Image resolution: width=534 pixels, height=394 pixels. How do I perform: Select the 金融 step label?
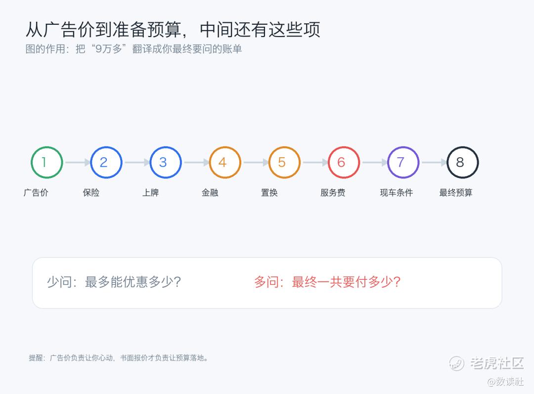(210, 193)
